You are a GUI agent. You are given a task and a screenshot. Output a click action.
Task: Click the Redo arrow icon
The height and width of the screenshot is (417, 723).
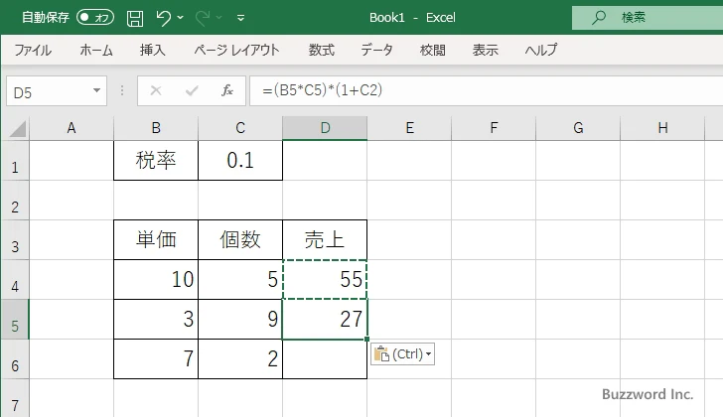tap(203, 18)
